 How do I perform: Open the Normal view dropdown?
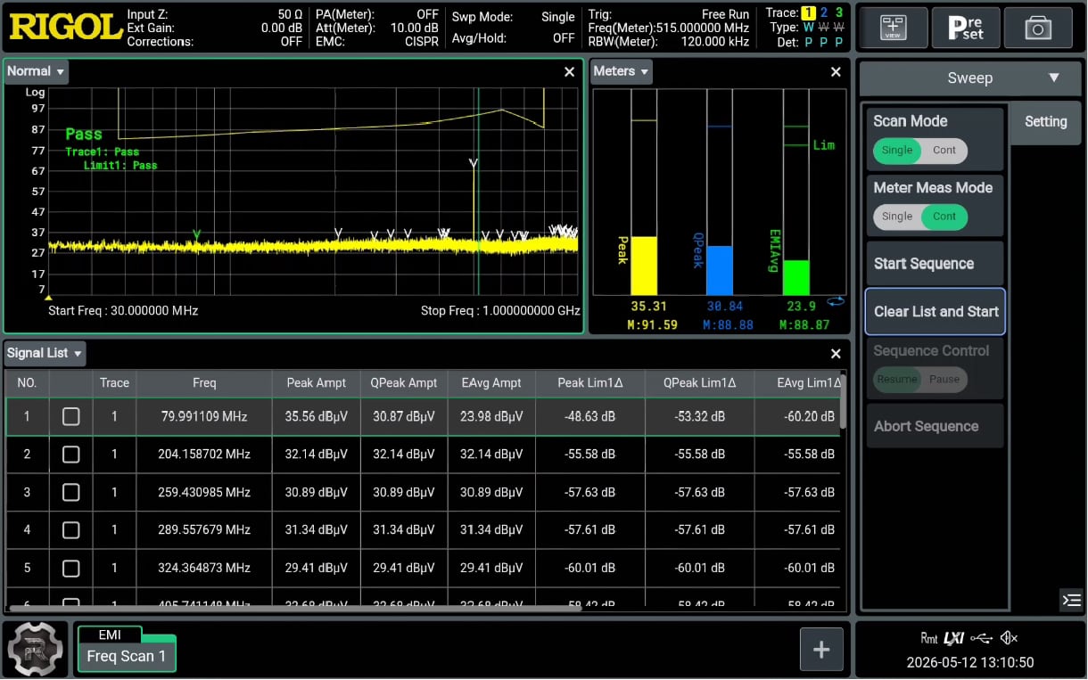pos(37,71)
